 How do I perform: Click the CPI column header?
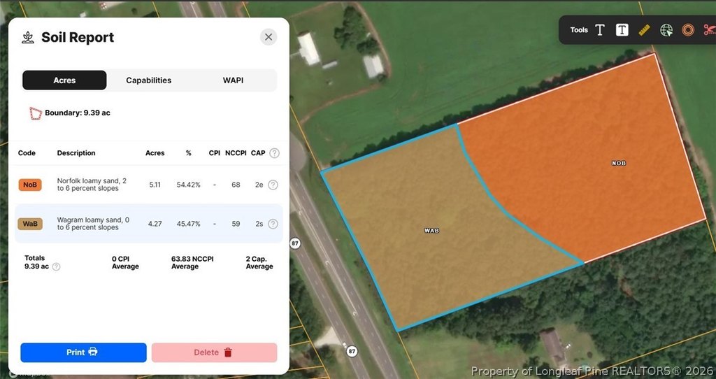point(214,153)
